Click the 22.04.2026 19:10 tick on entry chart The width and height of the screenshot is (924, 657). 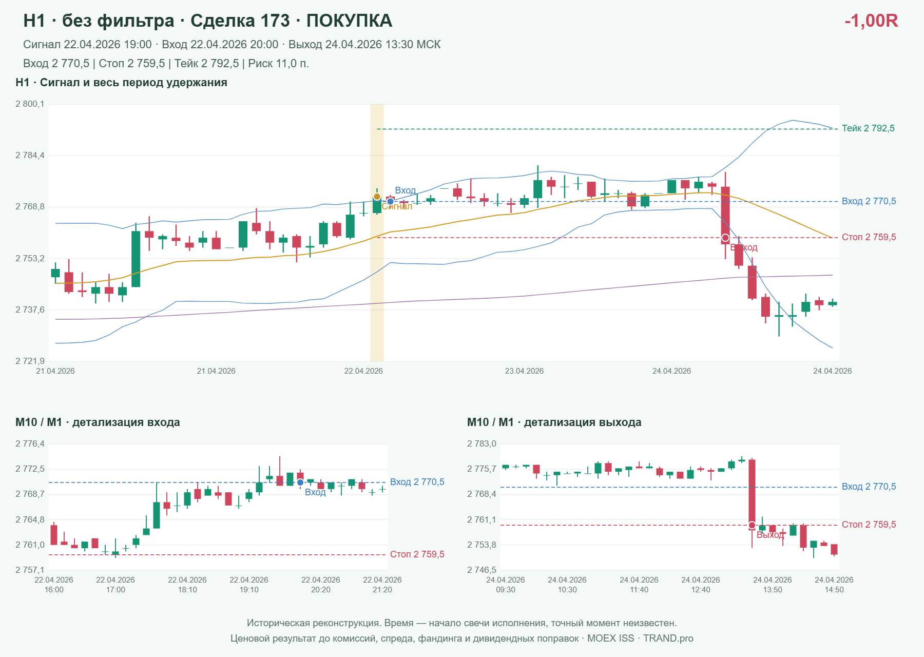coord(249,585)
